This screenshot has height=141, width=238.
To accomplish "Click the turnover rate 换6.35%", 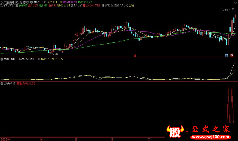I will [x=107, y=5].
